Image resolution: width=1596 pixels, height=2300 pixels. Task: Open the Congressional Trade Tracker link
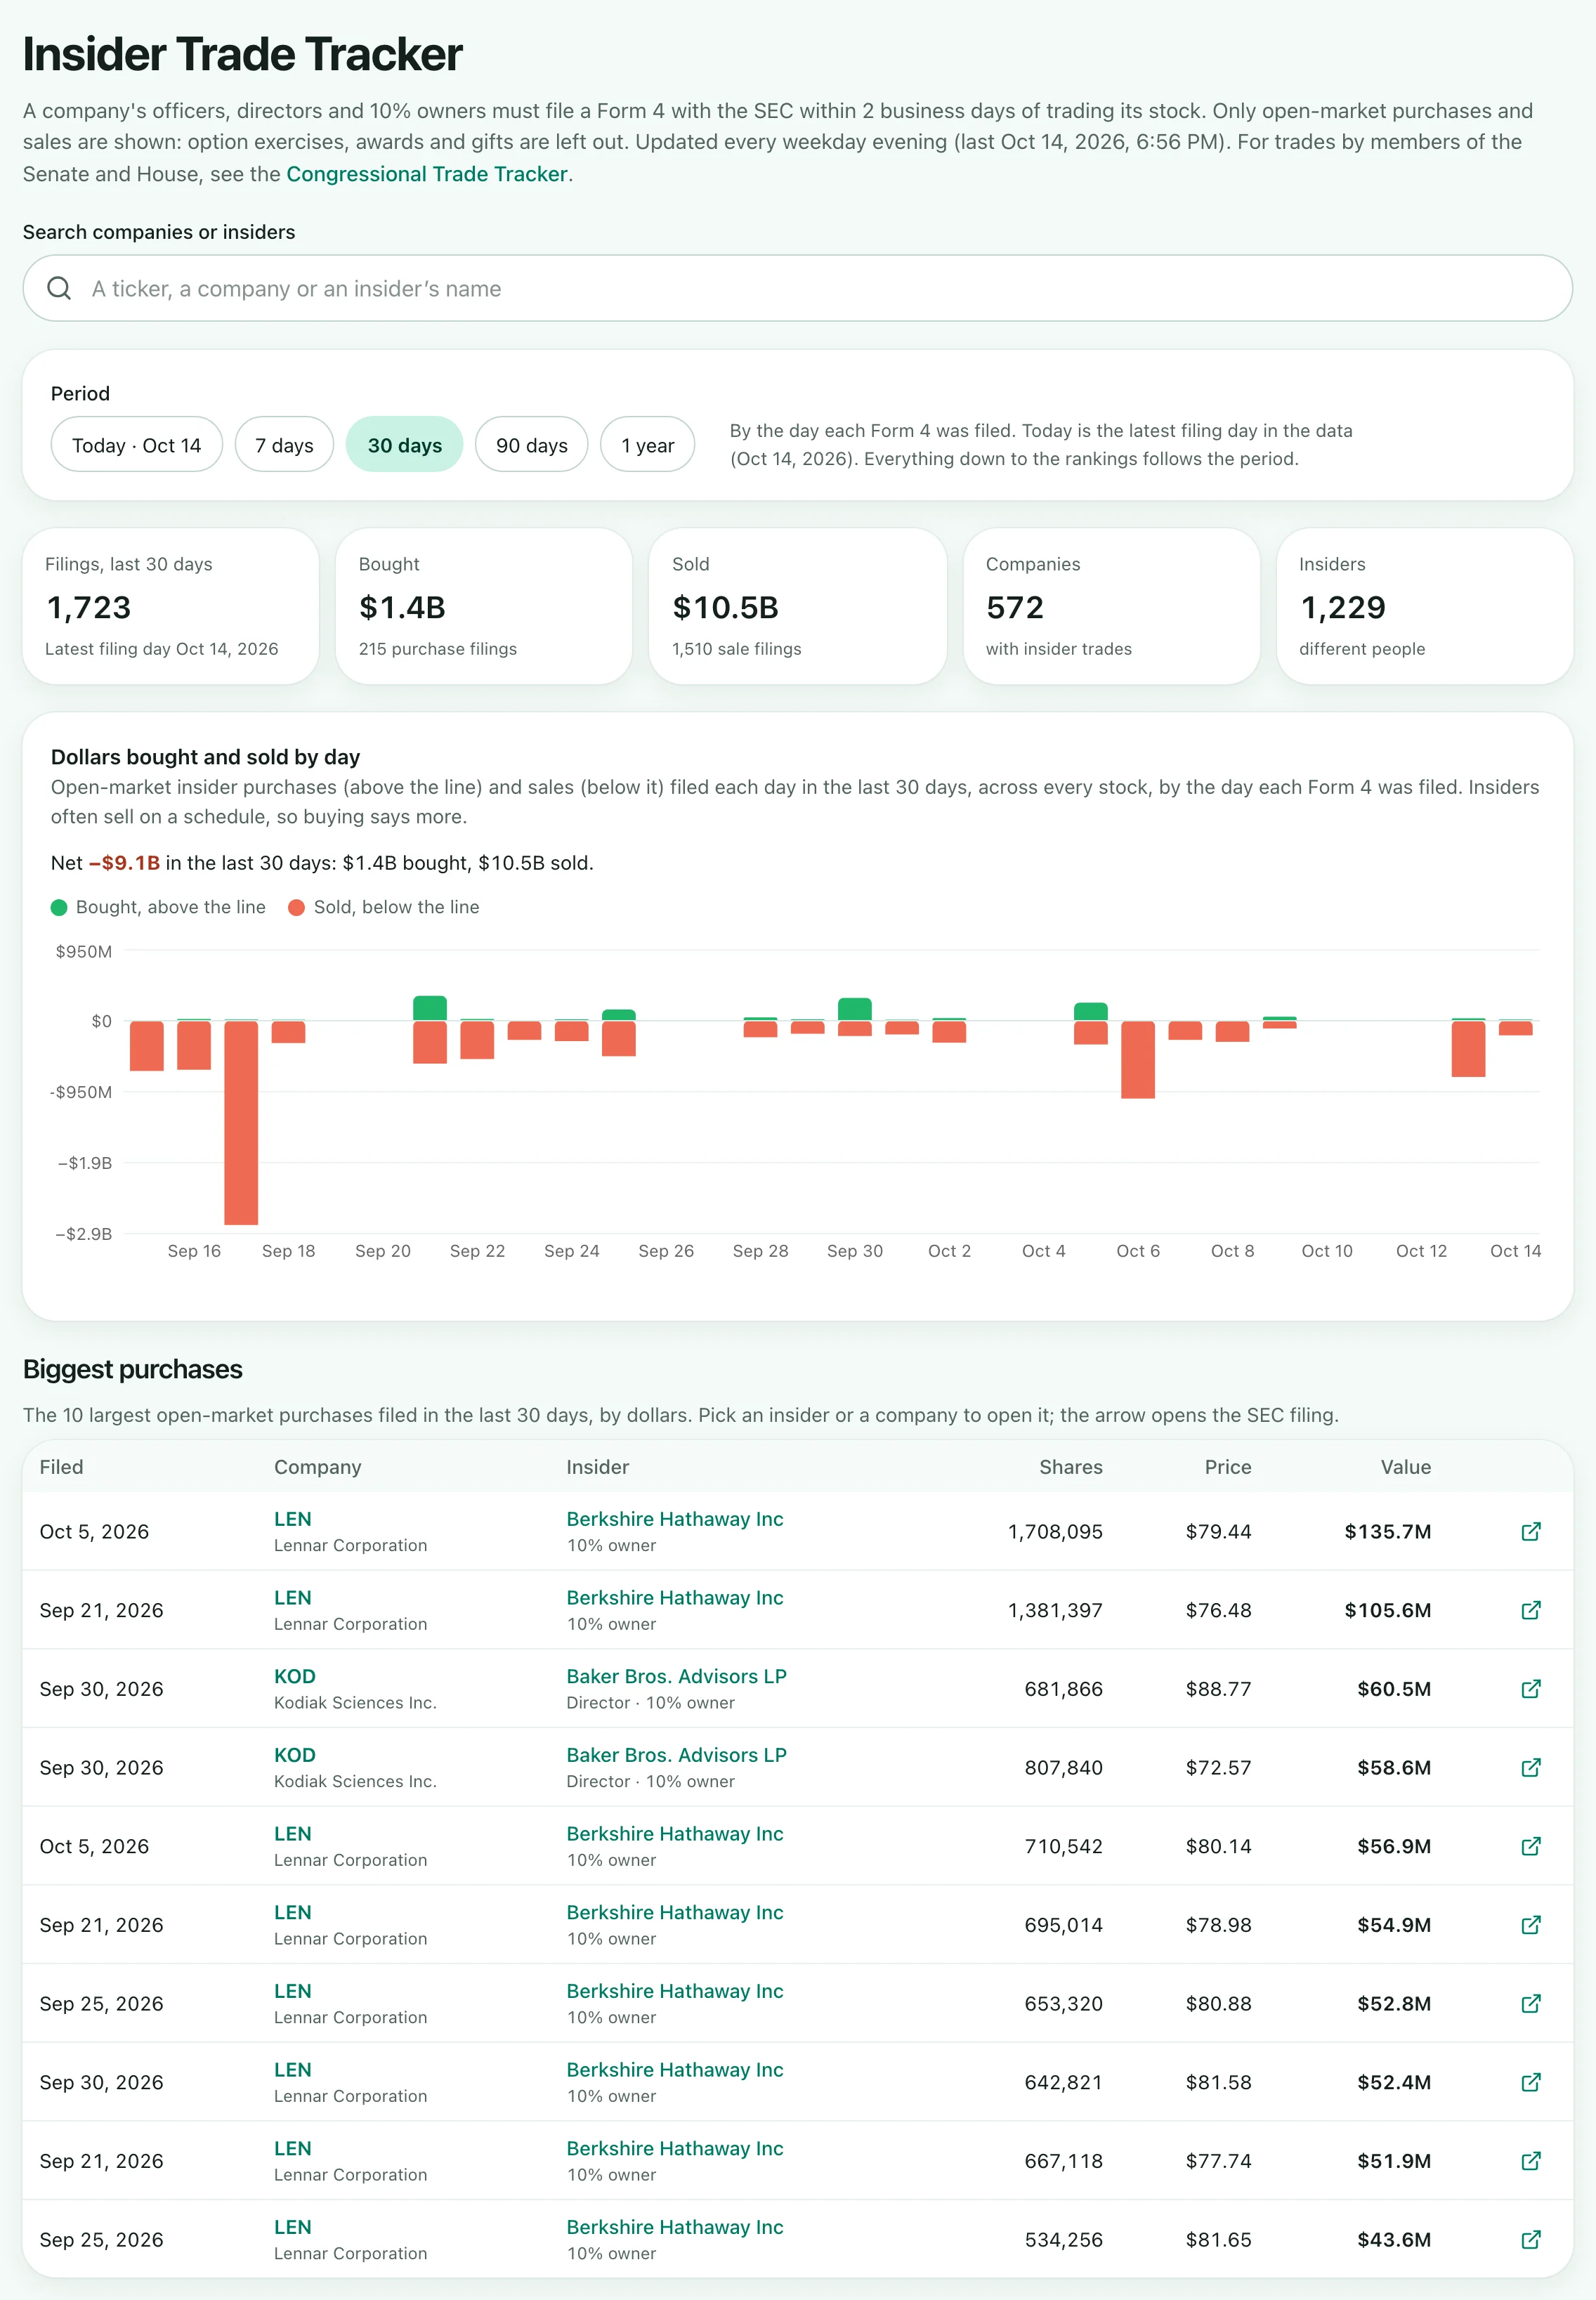tap(427, 174)
